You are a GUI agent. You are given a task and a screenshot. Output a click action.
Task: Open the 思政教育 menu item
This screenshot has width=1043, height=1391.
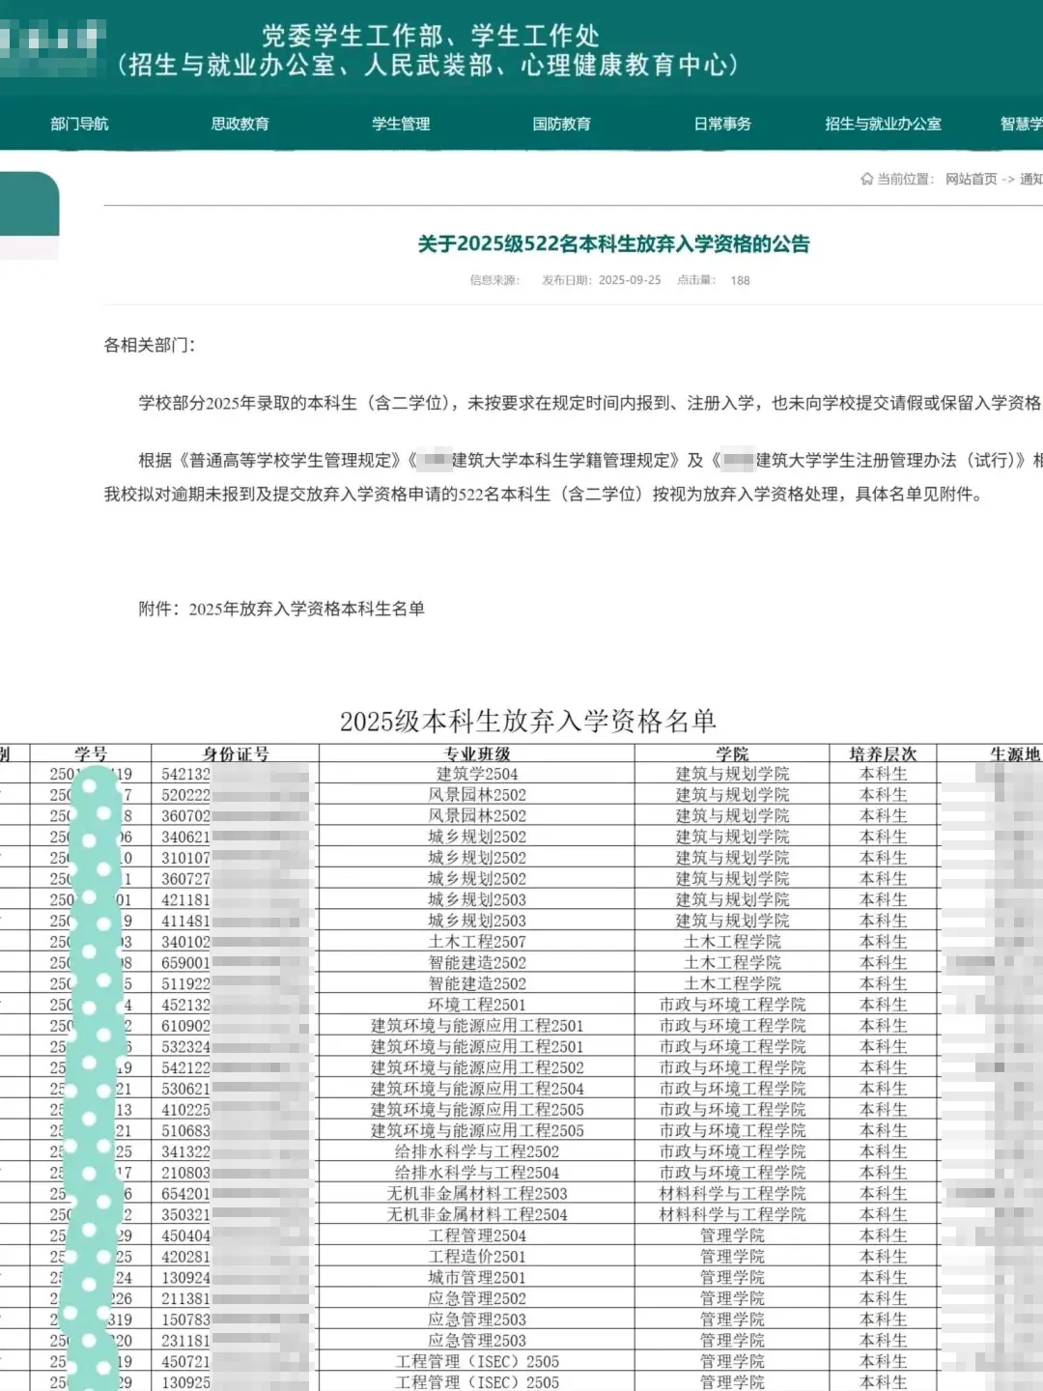240,124
